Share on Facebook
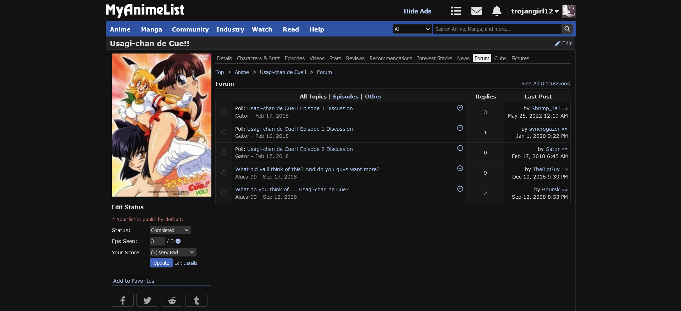The height and width of the screenshot is (311, 681). point(123,300)
